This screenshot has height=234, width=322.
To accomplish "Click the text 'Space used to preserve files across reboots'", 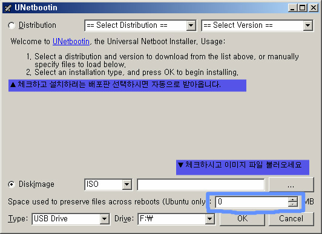I will pyautogui.click(x=84, y=202).
